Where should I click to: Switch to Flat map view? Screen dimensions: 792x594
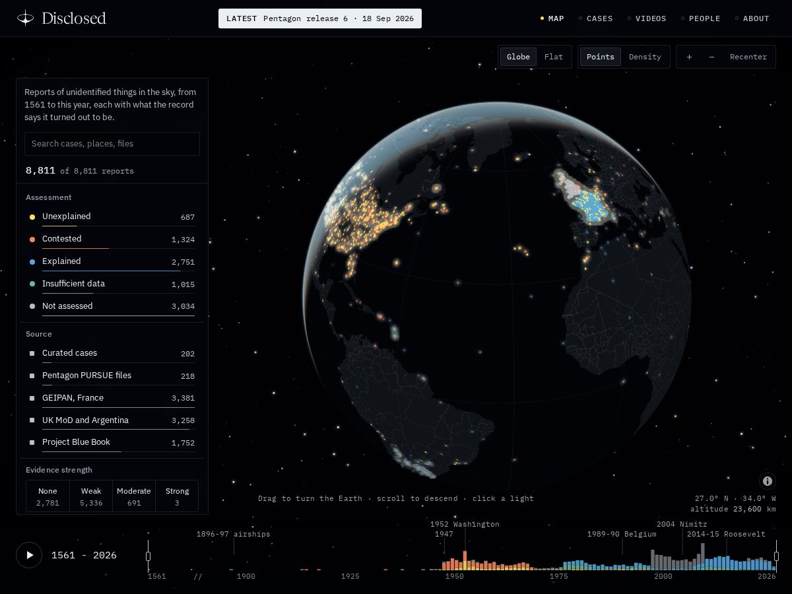coord(554,57)
